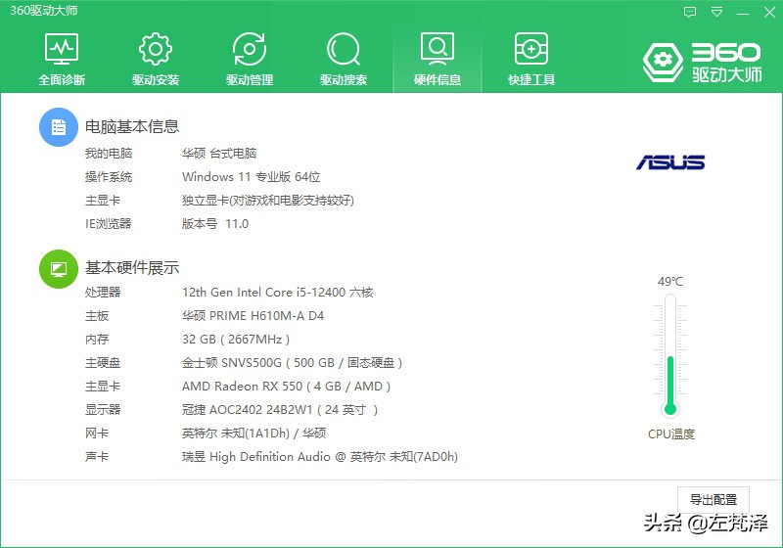This screenshot has height=548, width=783.
Task: Minimize the 360驱动大师 window
Action: click(743, 13)
